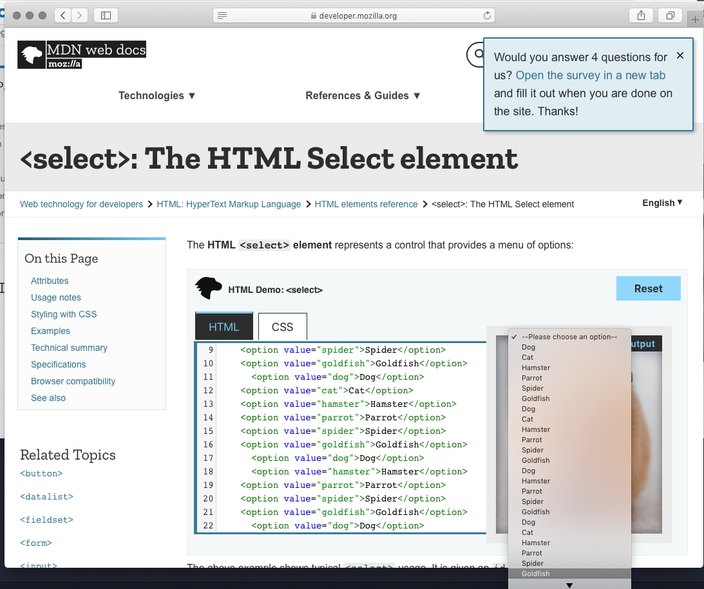Screen dimensions: 704x589
Task: Open the reader view icon in the address bar
Action: pyautogui.click(x=222, y=15)
